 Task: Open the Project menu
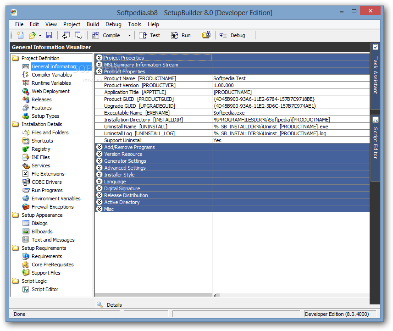tap(72, 24)
